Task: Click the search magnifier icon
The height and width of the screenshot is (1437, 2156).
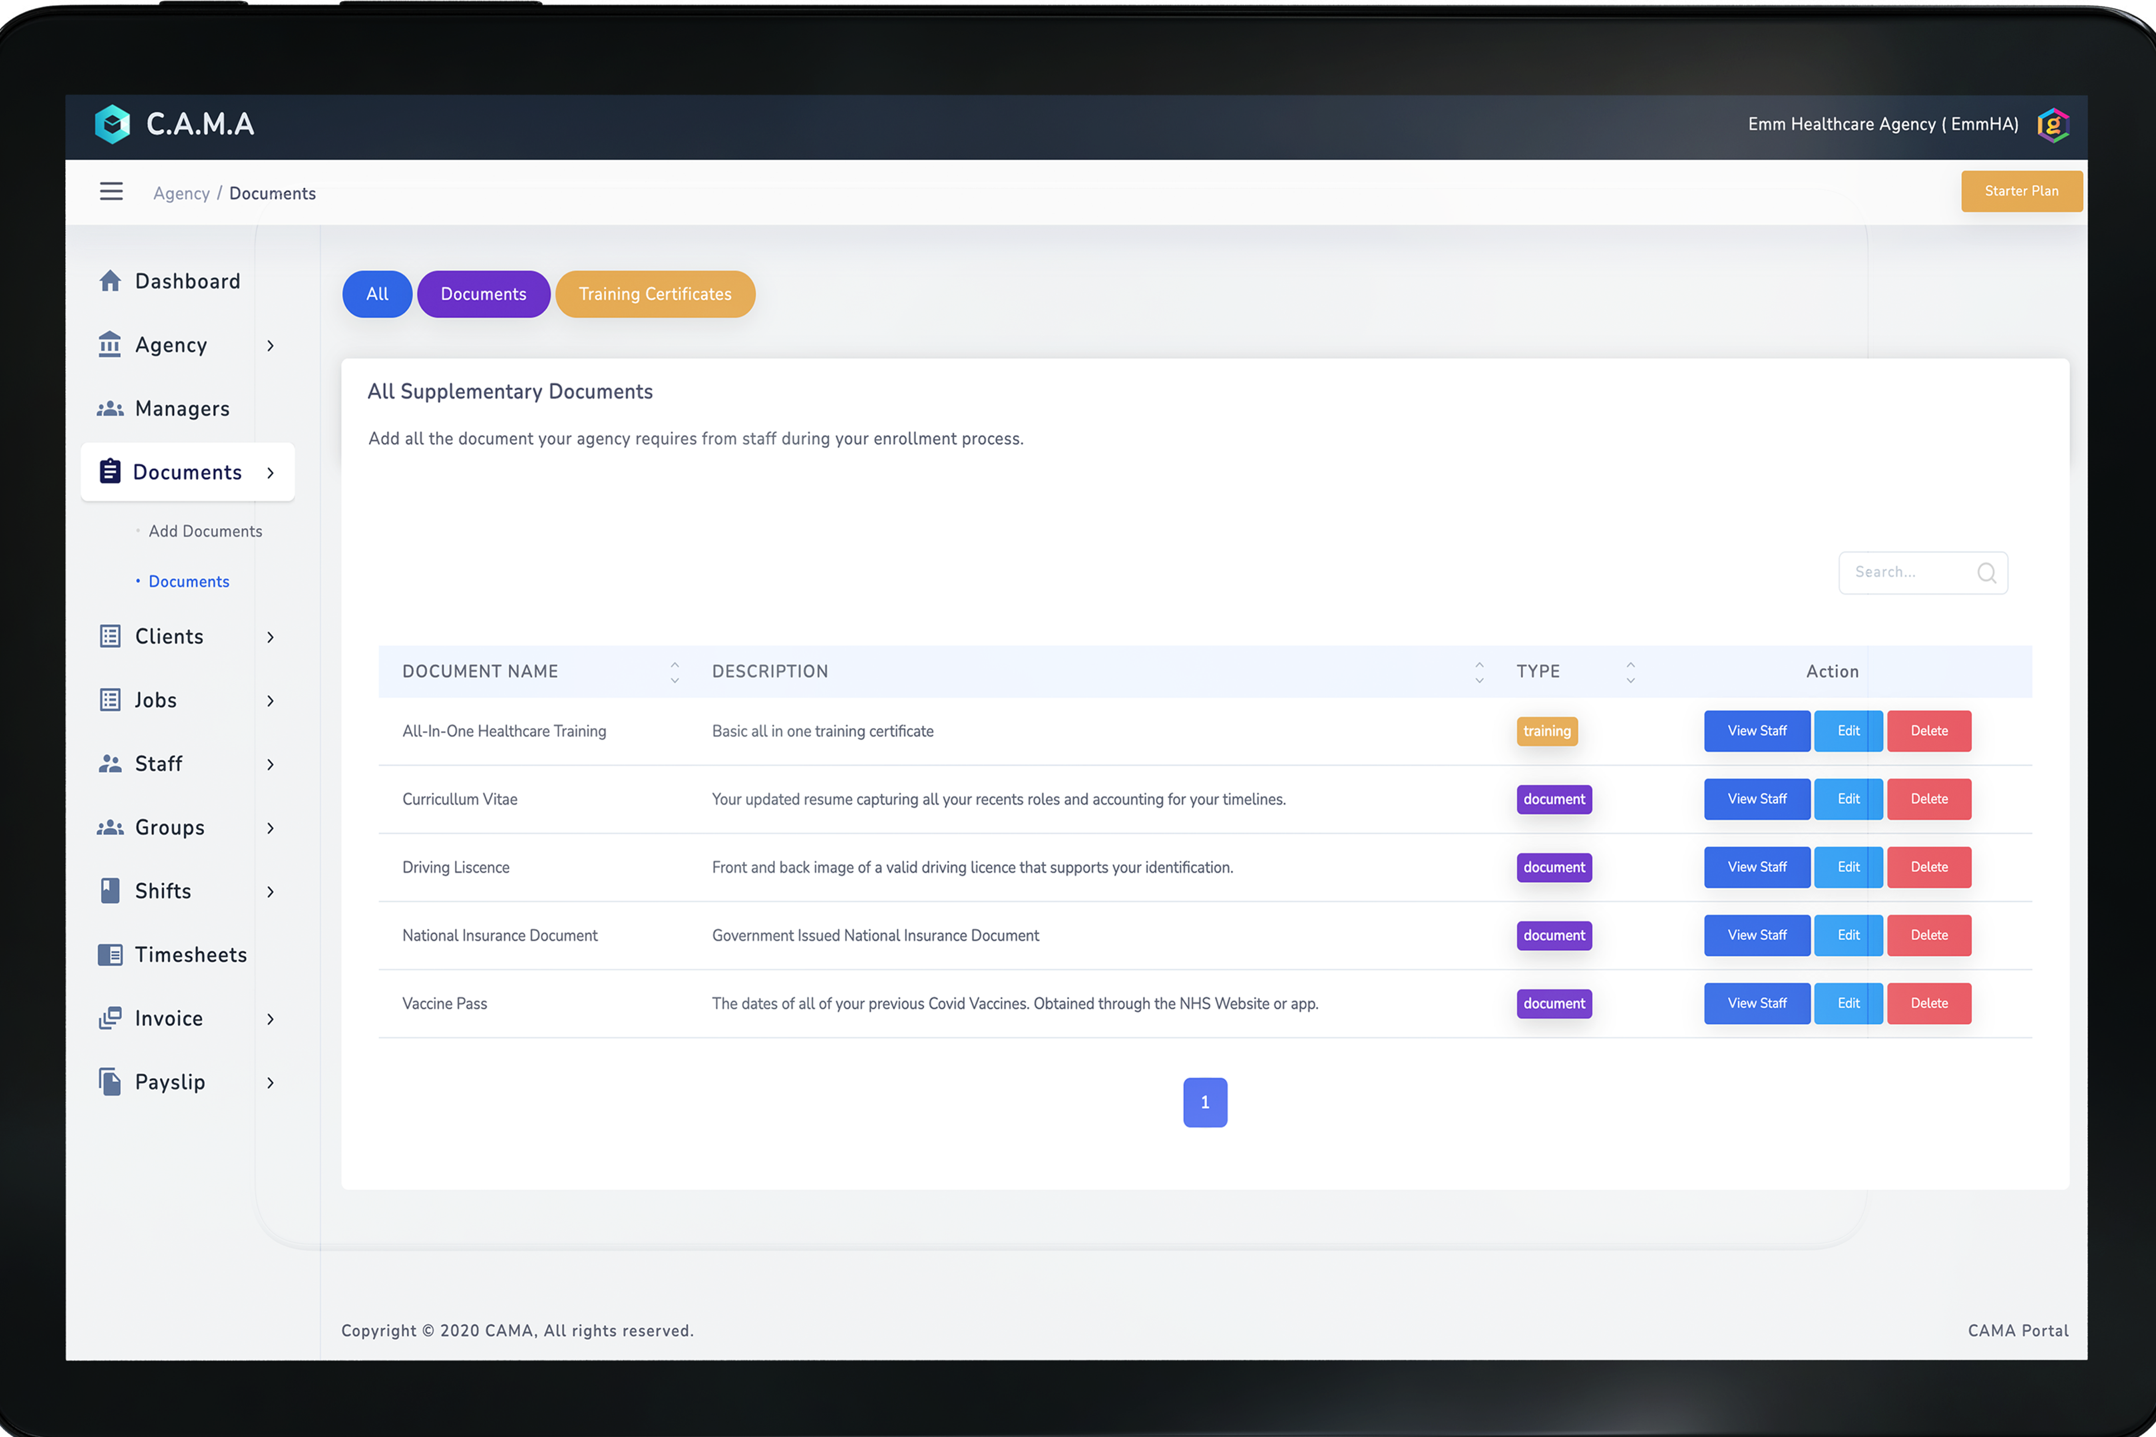Action: [x=1986, y=573]
